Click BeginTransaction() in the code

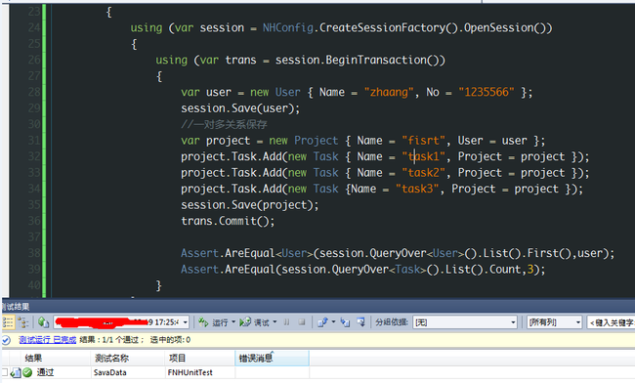click(385, 61)
